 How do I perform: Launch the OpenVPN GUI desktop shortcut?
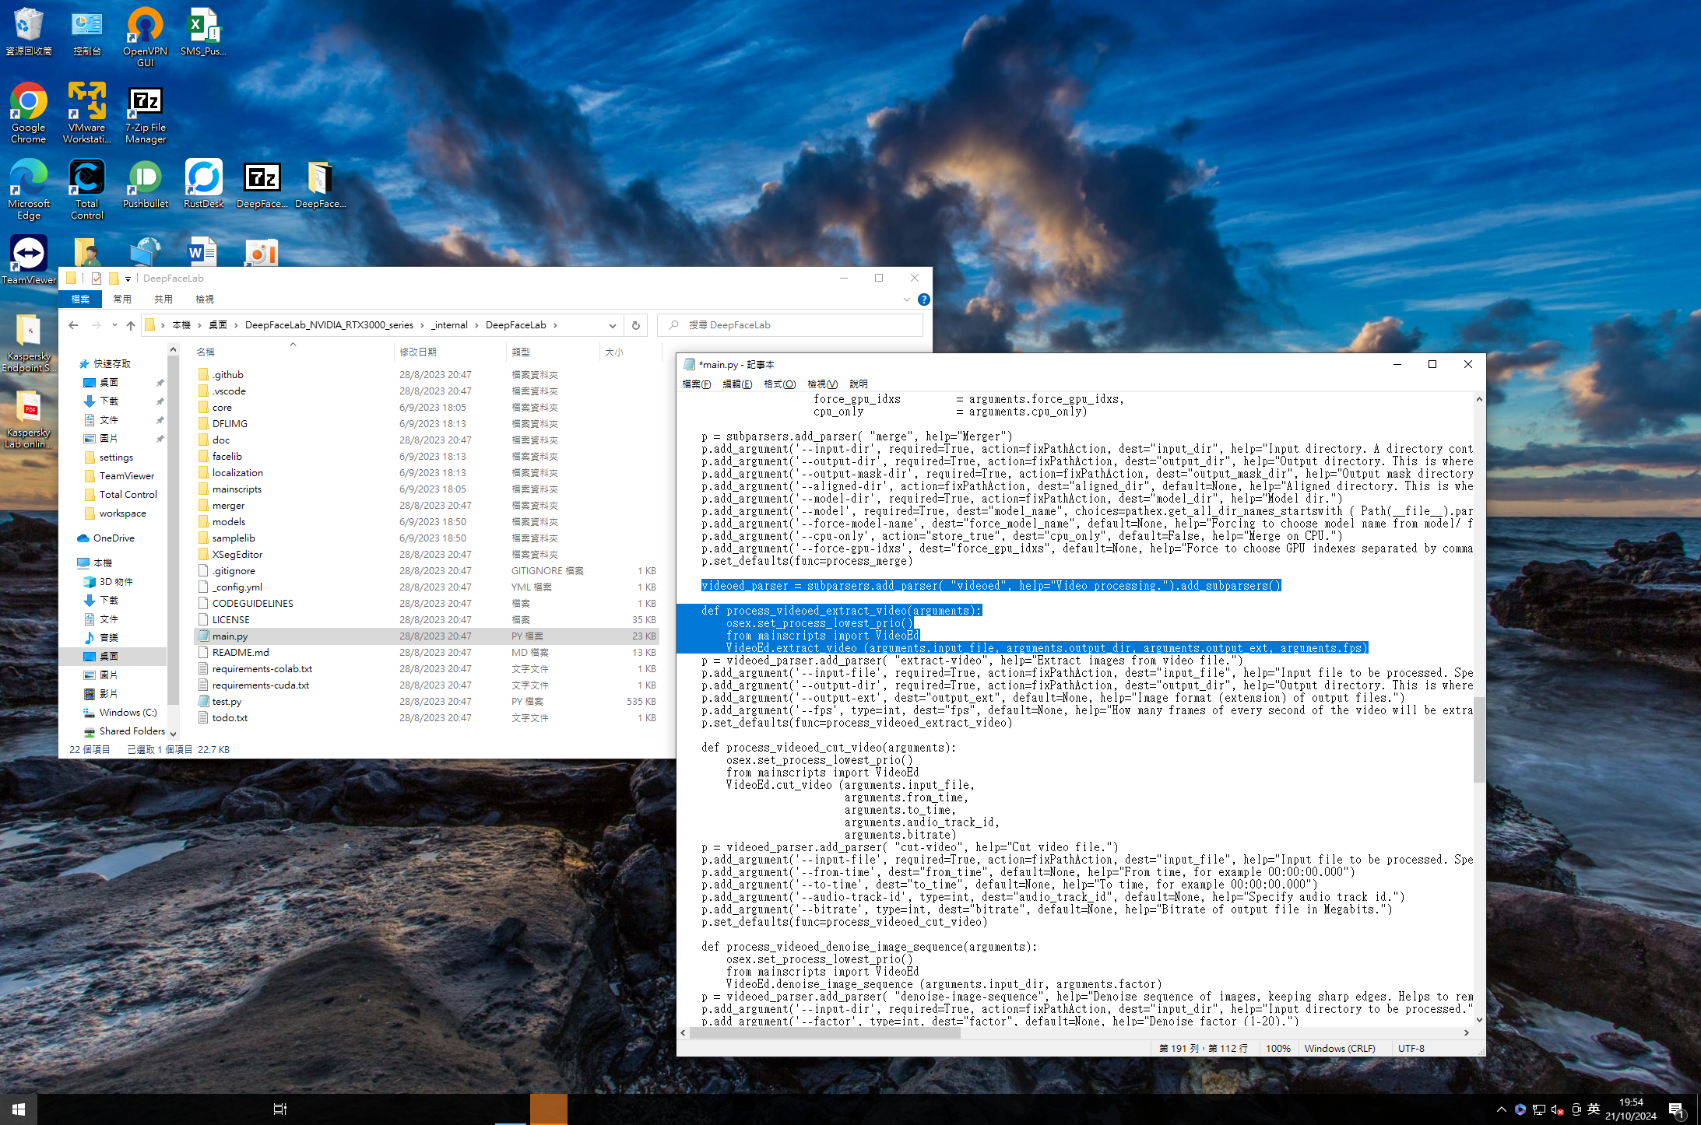[x=146, y=37]
